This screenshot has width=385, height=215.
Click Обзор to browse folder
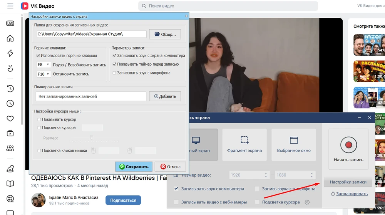coord(165,34)
